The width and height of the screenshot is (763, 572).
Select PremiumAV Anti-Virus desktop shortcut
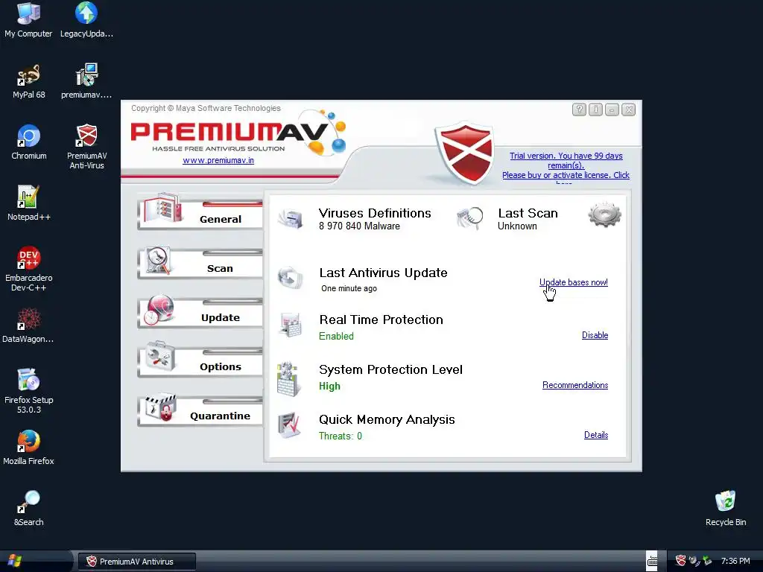(86, 147)
